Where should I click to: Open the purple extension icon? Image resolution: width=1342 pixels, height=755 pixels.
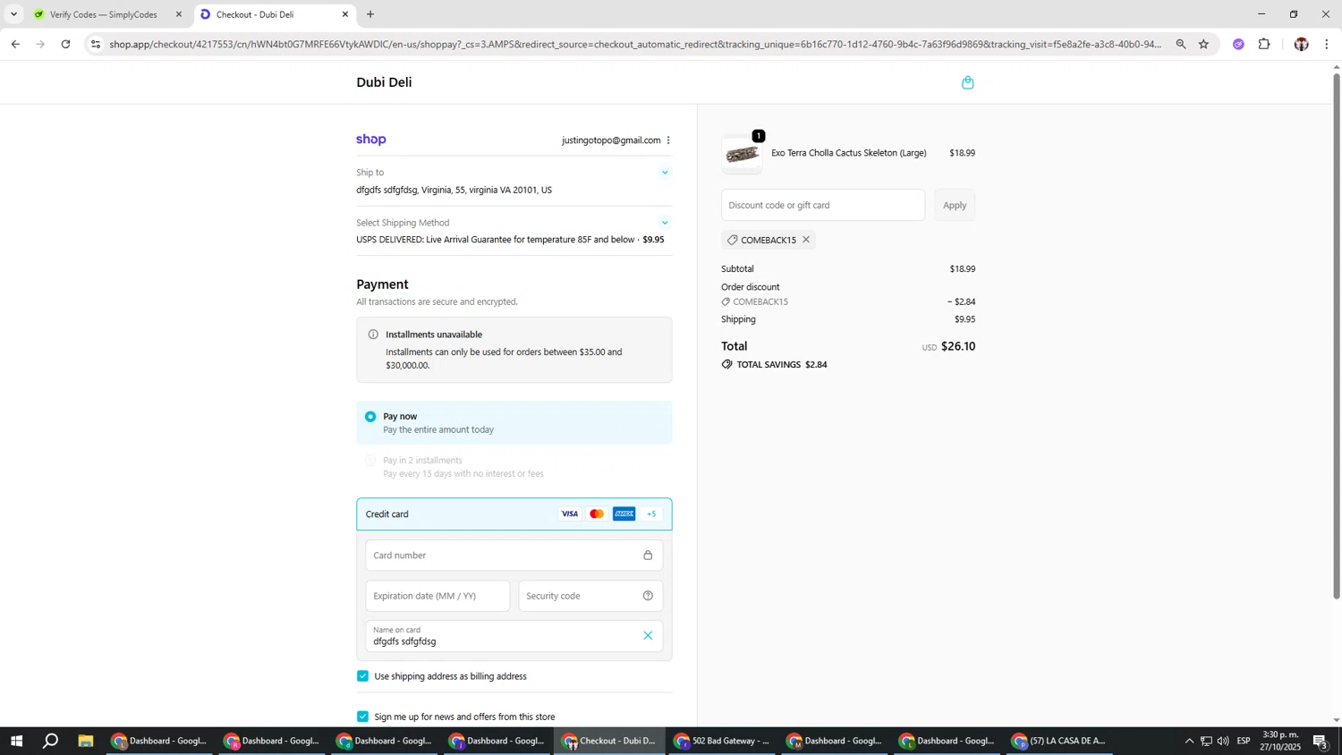[1238, 44]
